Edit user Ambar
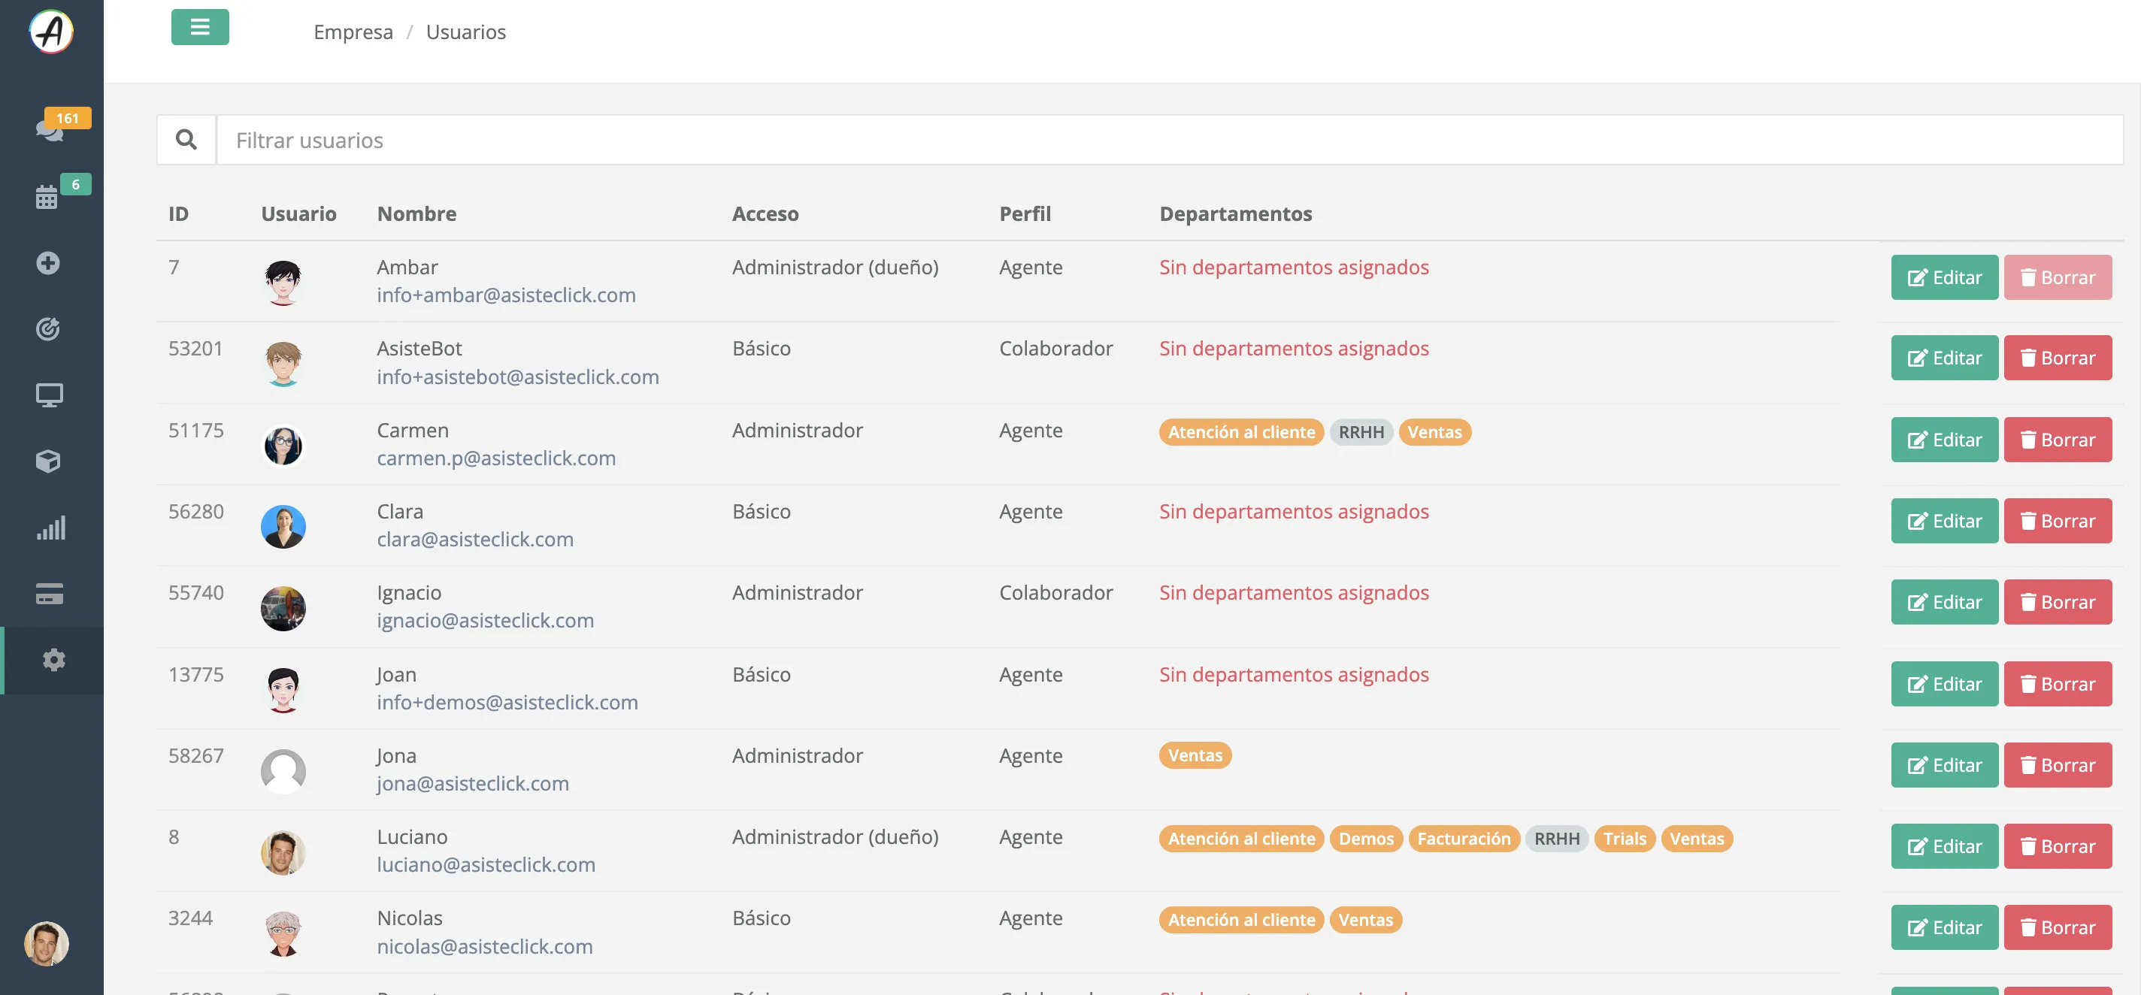 1944,277
